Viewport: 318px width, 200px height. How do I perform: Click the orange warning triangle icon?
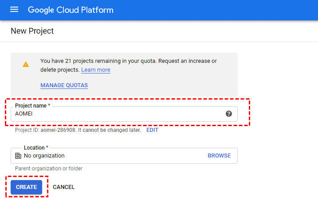pyautogui.click(x=26, y=65)
